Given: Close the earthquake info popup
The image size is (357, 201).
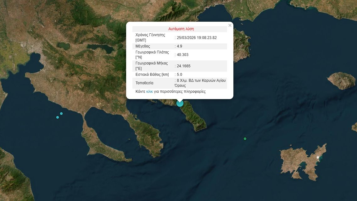Looking at the screenshot, I should pos(230,25).
